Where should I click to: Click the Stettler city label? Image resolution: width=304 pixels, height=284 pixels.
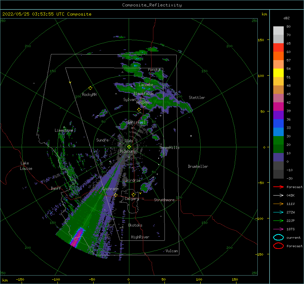click(x=197, y=98)
